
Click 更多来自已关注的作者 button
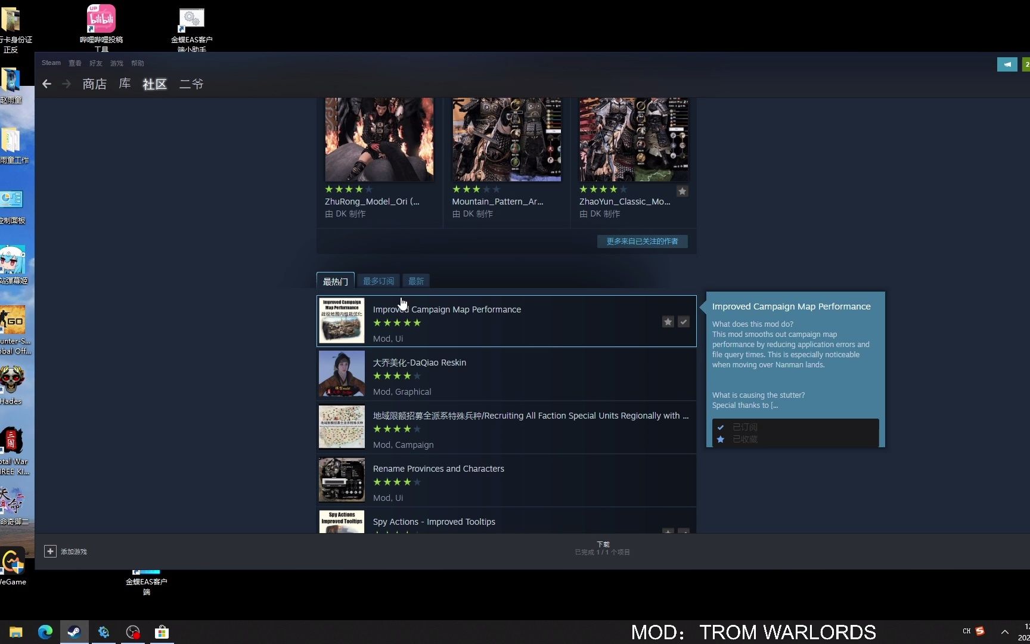point(642,241)
